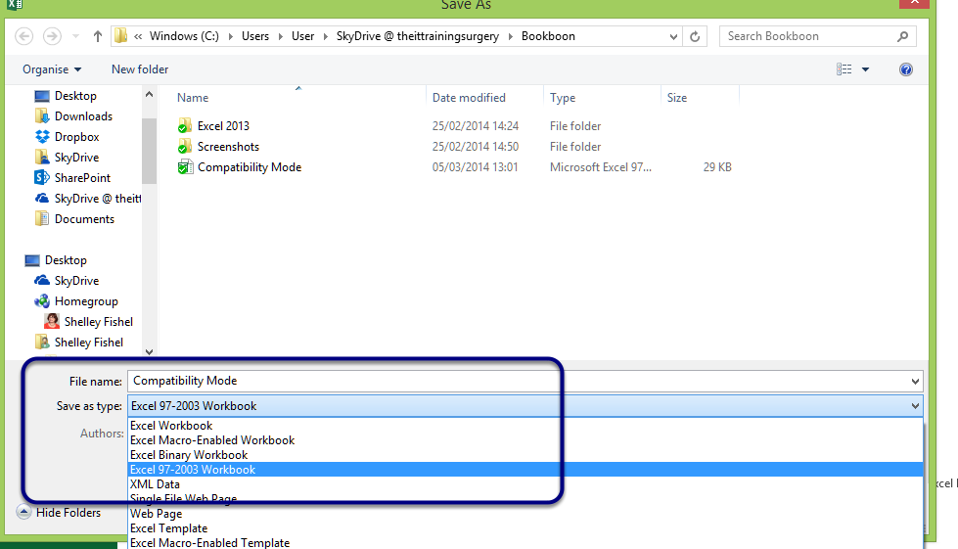Create a New folder

[x=140, y=69]
